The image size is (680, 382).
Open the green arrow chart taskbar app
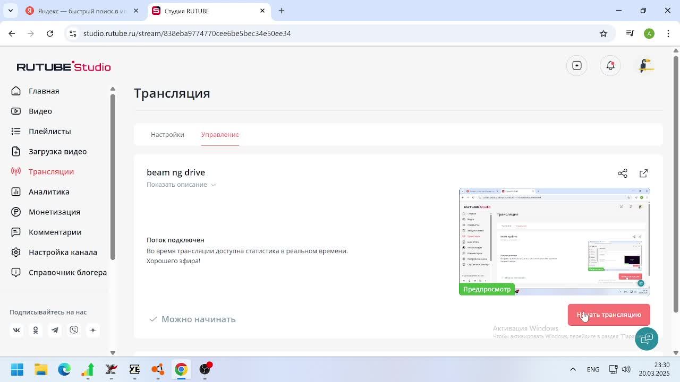click(88, 369)
